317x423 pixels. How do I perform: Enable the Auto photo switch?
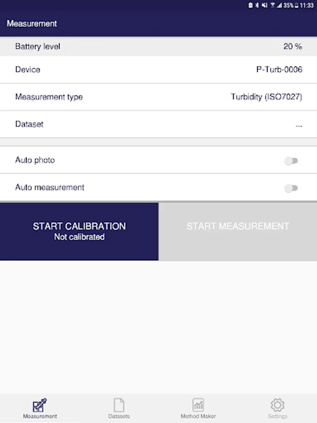291,161
